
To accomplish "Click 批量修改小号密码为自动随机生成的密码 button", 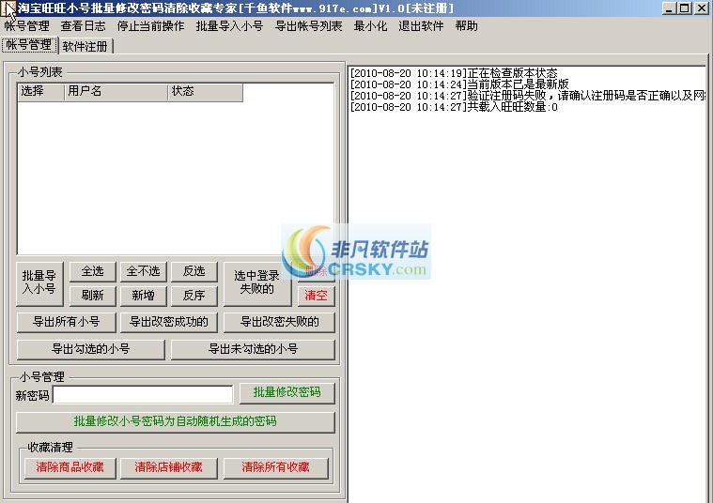I will [176, 421].
